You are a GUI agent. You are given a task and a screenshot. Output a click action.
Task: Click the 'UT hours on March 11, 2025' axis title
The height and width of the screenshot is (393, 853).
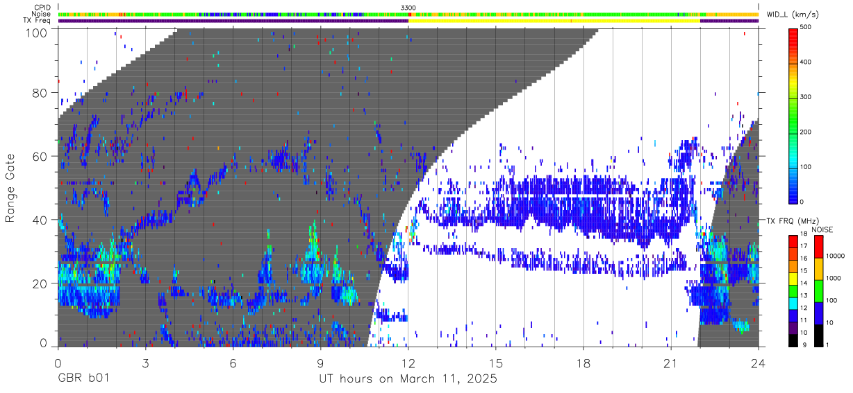[x=408, y=380]
